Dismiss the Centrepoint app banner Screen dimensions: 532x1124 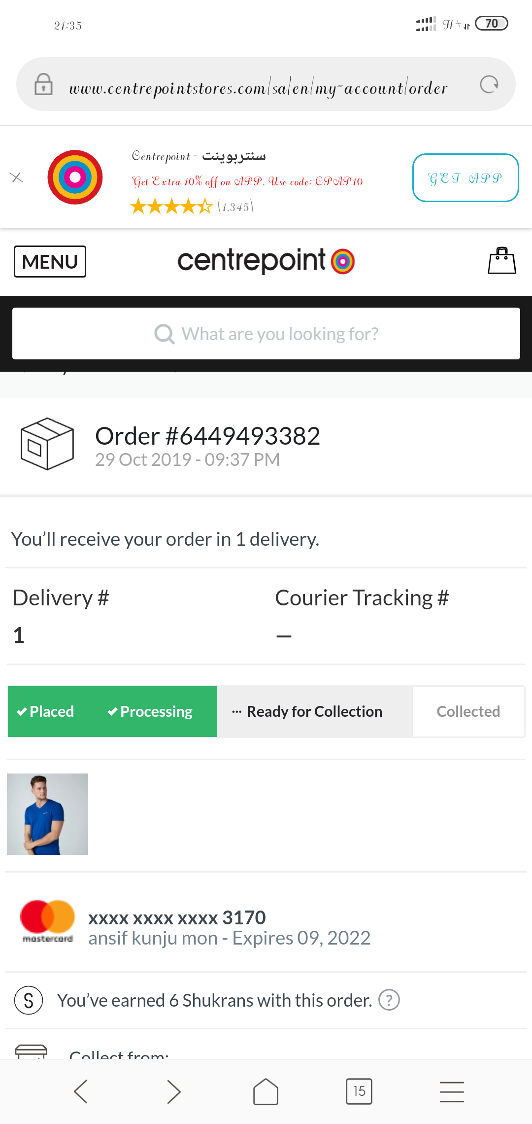pyautogui.click(x=17, y=177)
